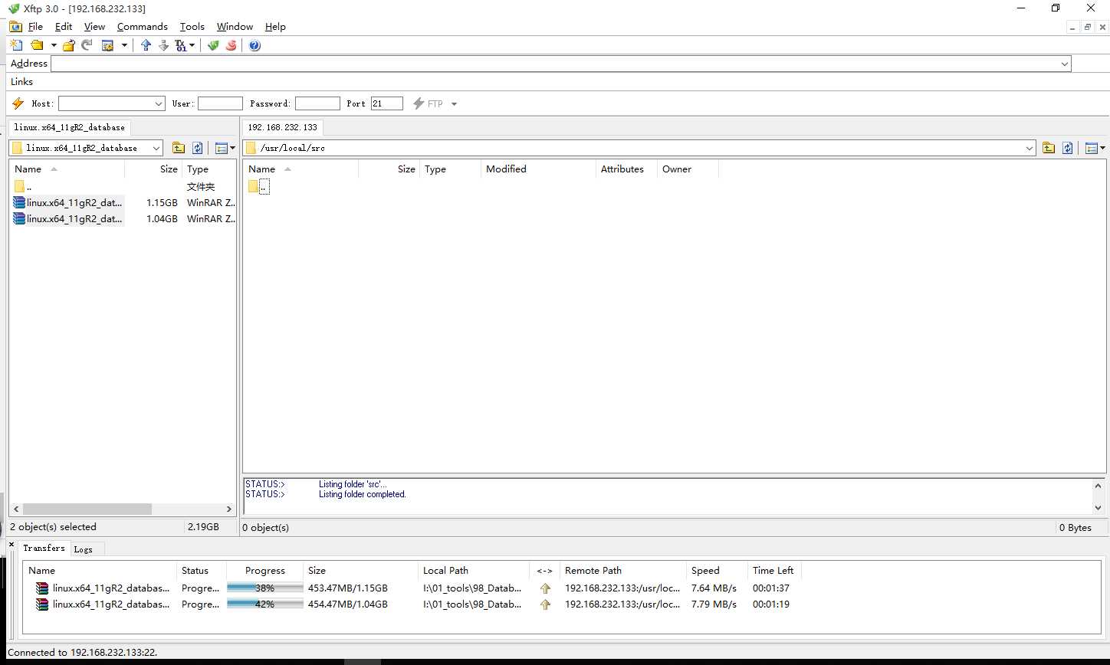
Task: Open the FTP protocol dropdown
Action: [454, 103]
